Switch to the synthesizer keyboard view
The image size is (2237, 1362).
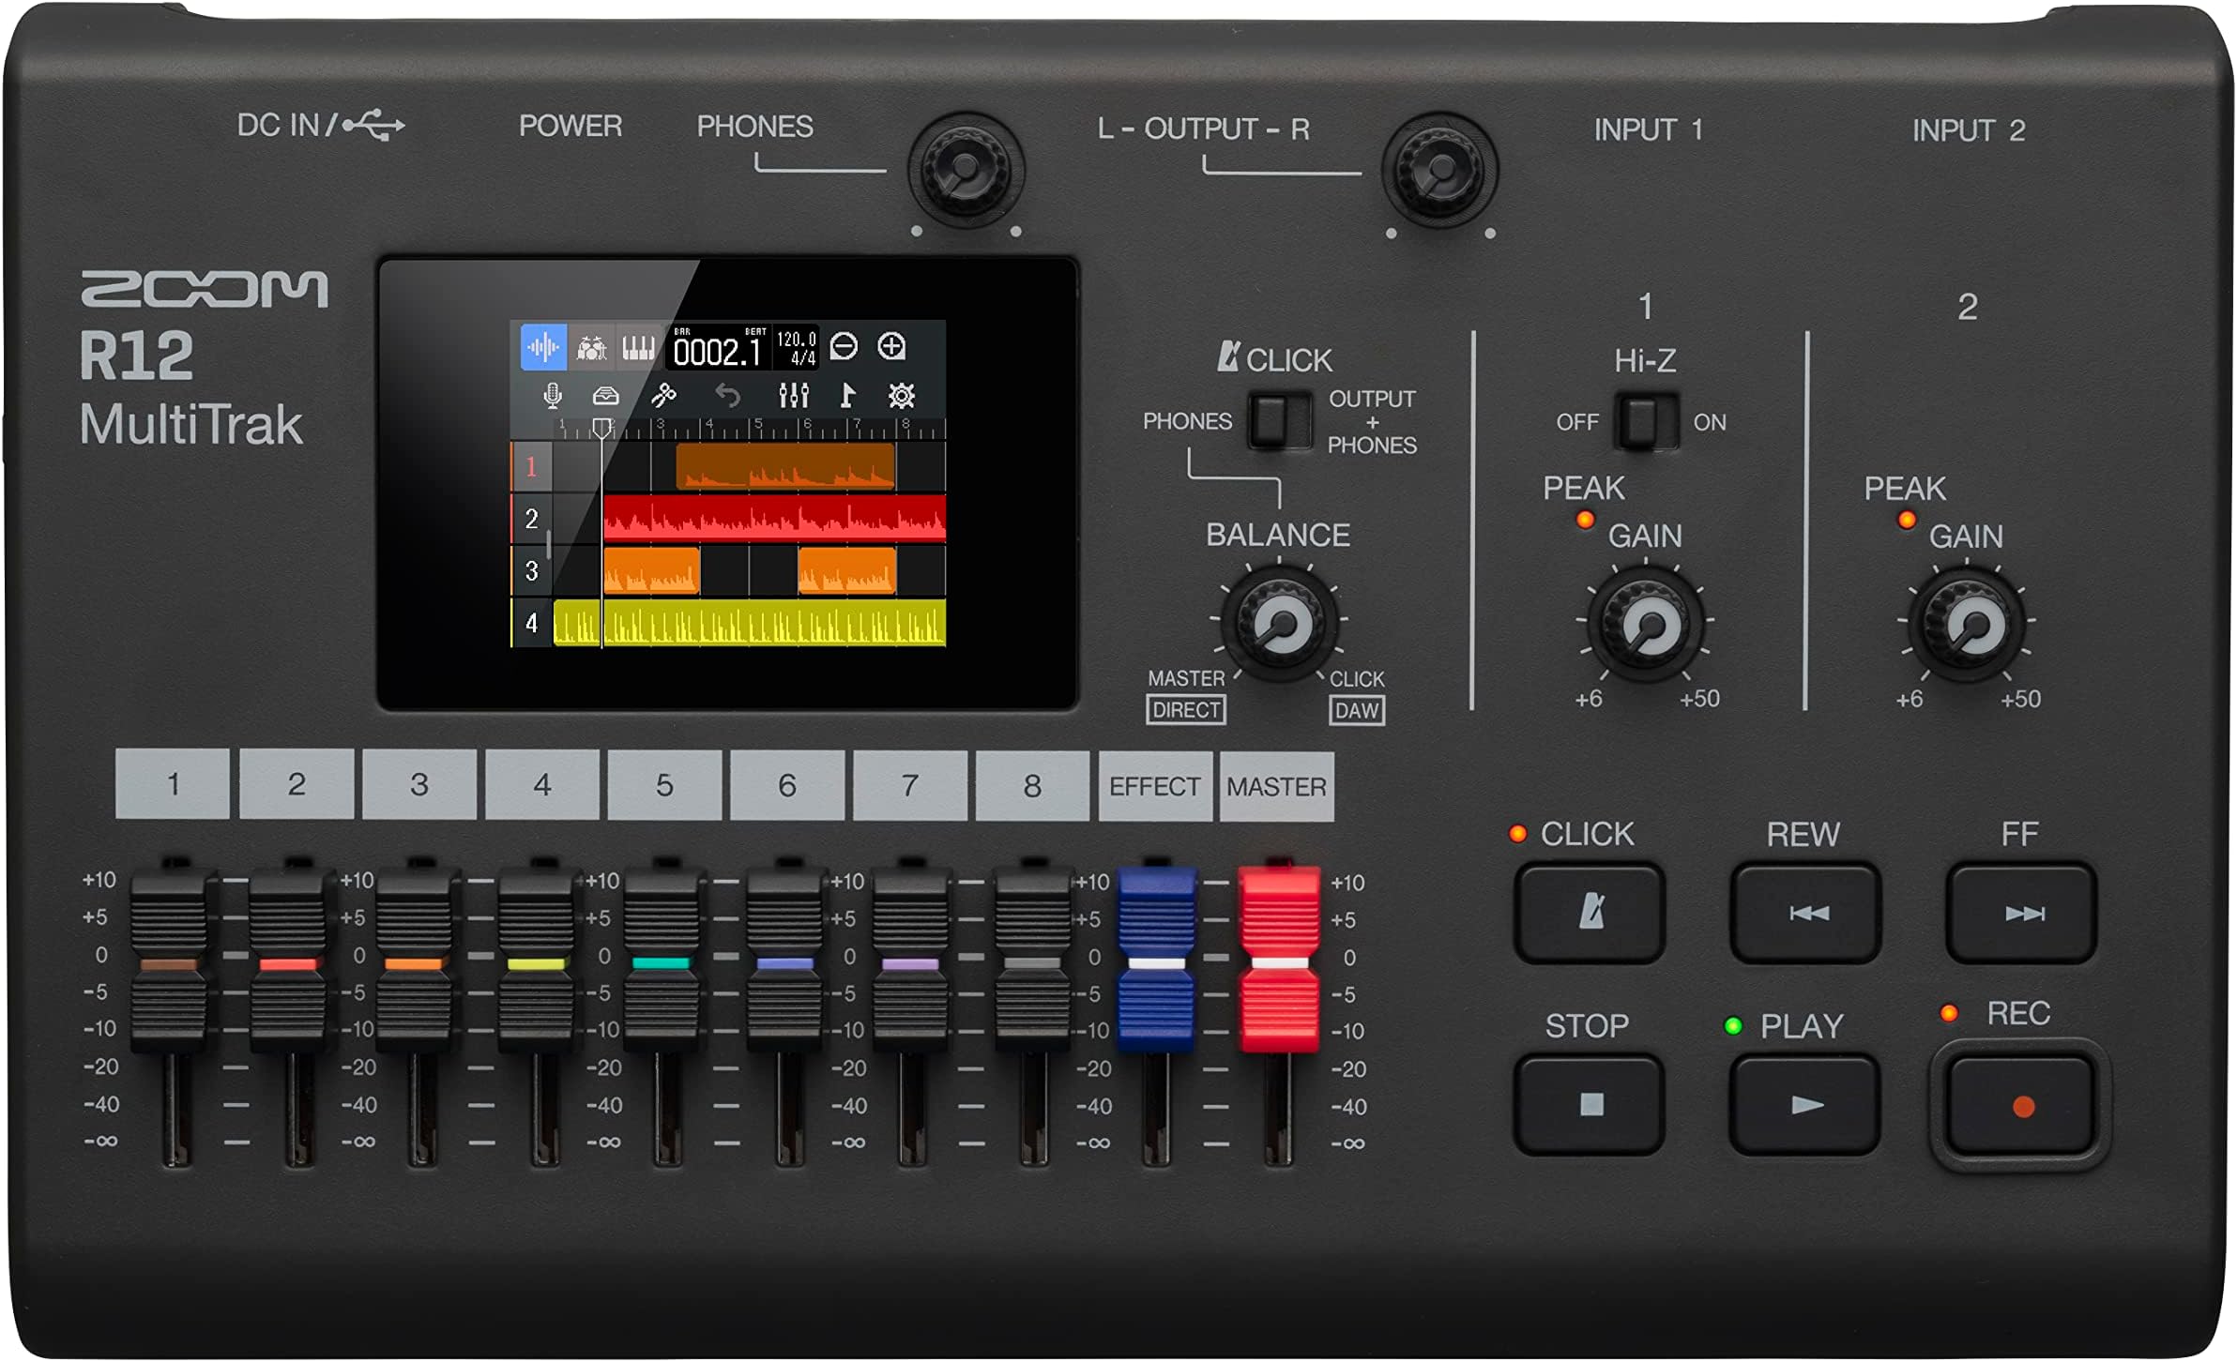point(638,347)
